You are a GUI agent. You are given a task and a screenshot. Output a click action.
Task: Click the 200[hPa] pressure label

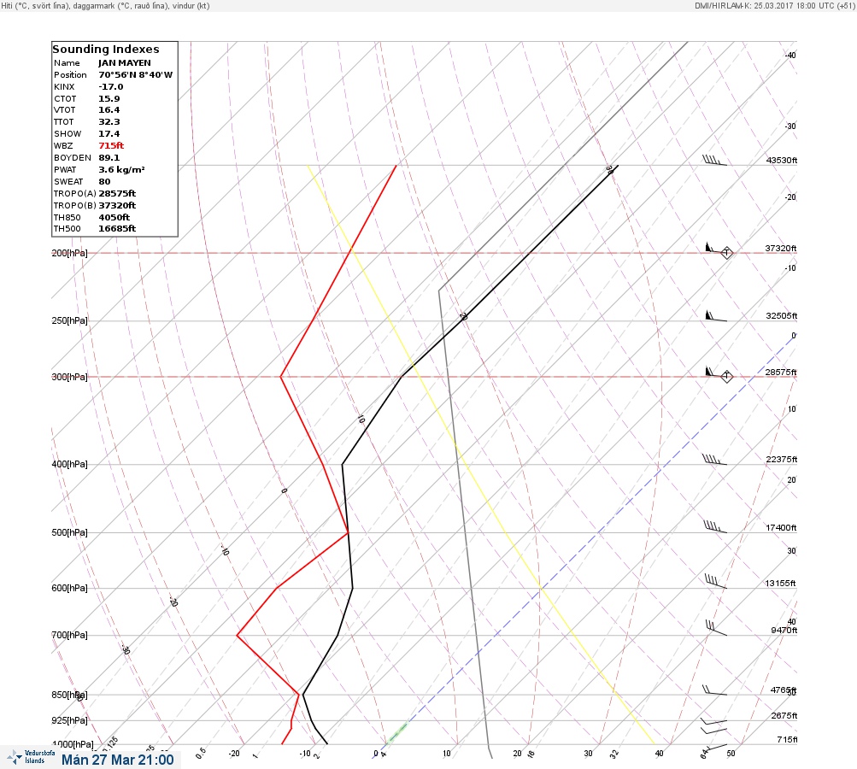click(x=69, y=253)
